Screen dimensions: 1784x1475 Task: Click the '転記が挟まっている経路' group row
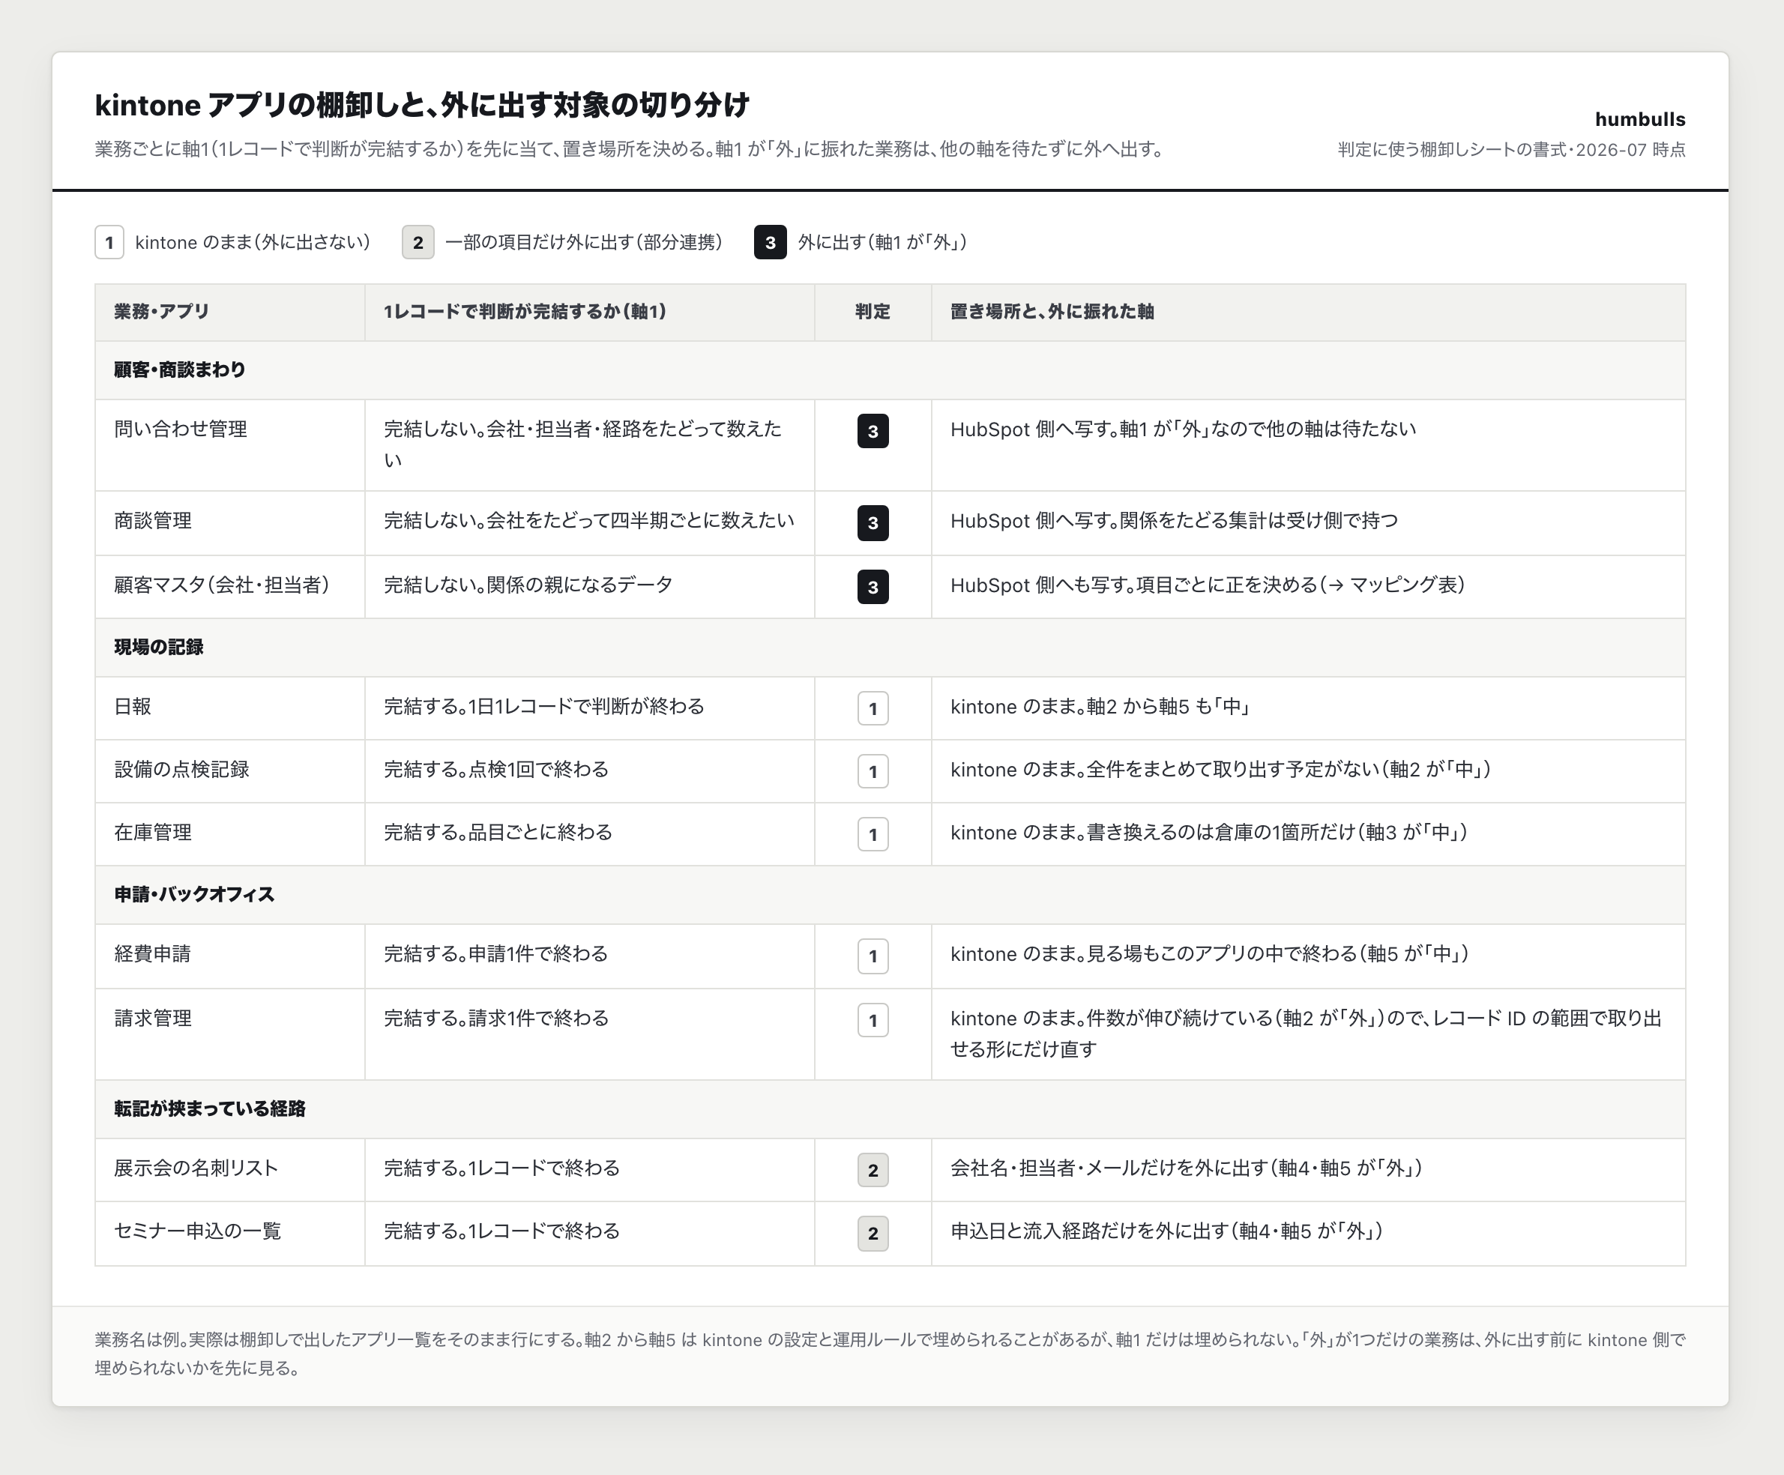pyautogui.click(x=891, y=1108)
